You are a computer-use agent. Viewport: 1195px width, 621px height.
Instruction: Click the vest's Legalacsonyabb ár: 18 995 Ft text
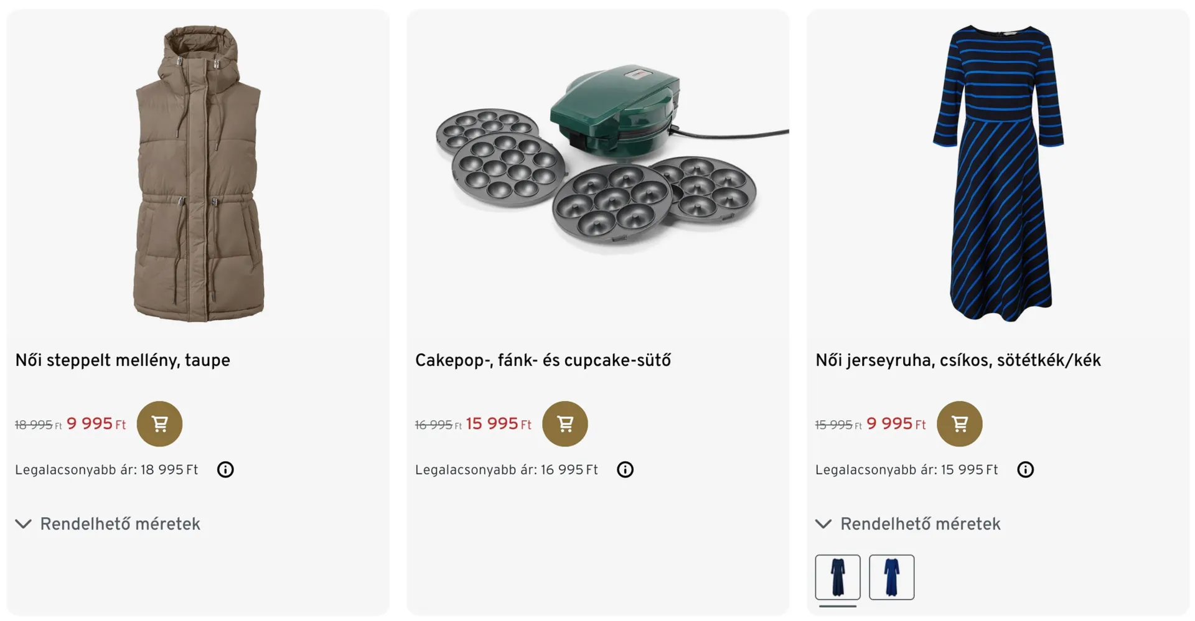pos(106,470)
